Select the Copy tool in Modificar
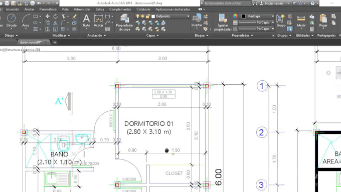341x192 pixels. click(x=48, y=23)
